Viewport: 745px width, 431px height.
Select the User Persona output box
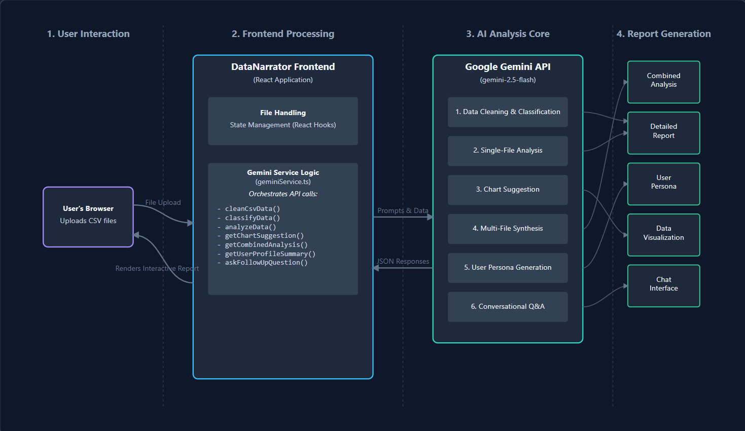pos(664,184)
